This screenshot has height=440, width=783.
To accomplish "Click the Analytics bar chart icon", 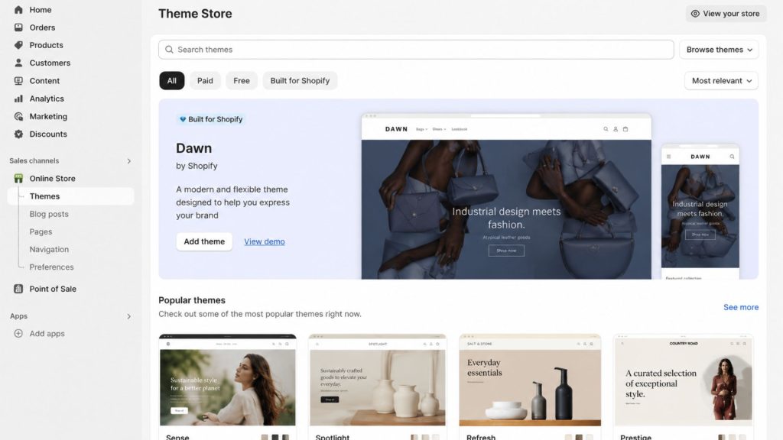I will pyautogui.click(x=18, y=99).
